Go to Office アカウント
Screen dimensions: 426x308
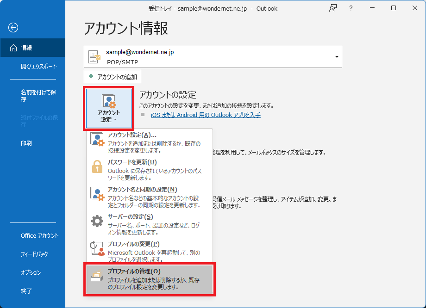point(39,235)
